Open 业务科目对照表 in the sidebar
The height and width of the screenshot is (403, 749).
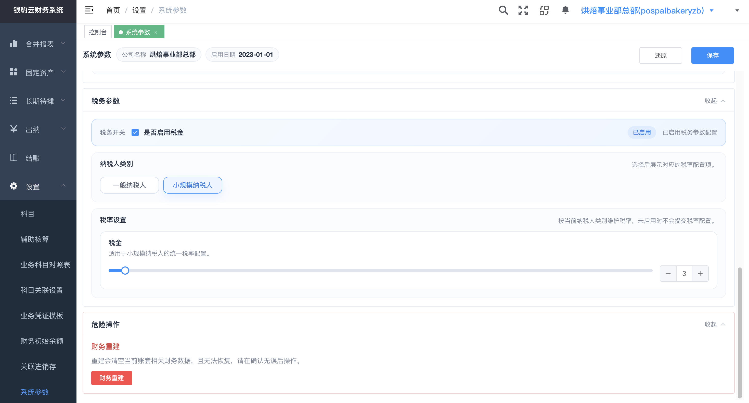45,265
